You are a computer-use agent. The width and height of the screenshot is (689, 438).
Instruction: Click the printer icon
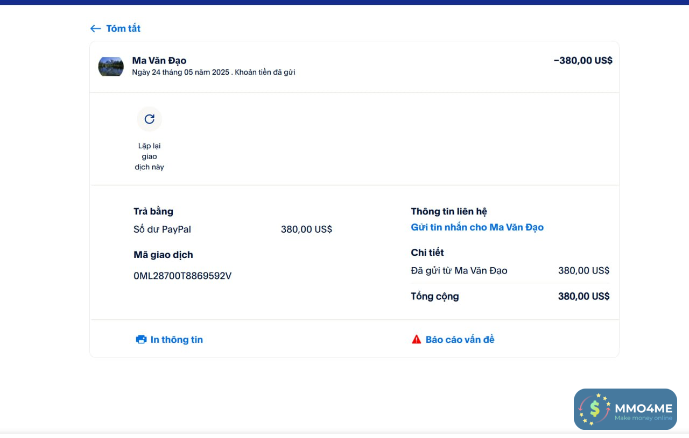click(x=141, y=340)
